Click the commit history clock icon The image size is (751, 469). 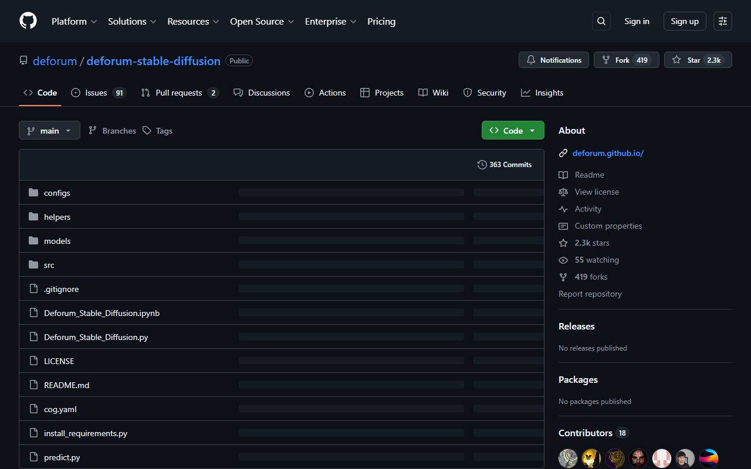[x=482, y=165]
